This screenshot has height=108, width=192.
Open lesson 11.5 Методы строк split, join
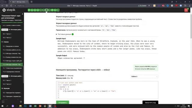(x=12, y=61)
